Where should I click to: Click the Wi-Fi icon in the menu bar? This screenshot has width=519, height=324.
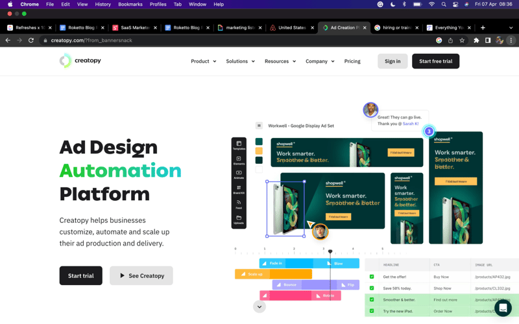(x=431, y=5)
